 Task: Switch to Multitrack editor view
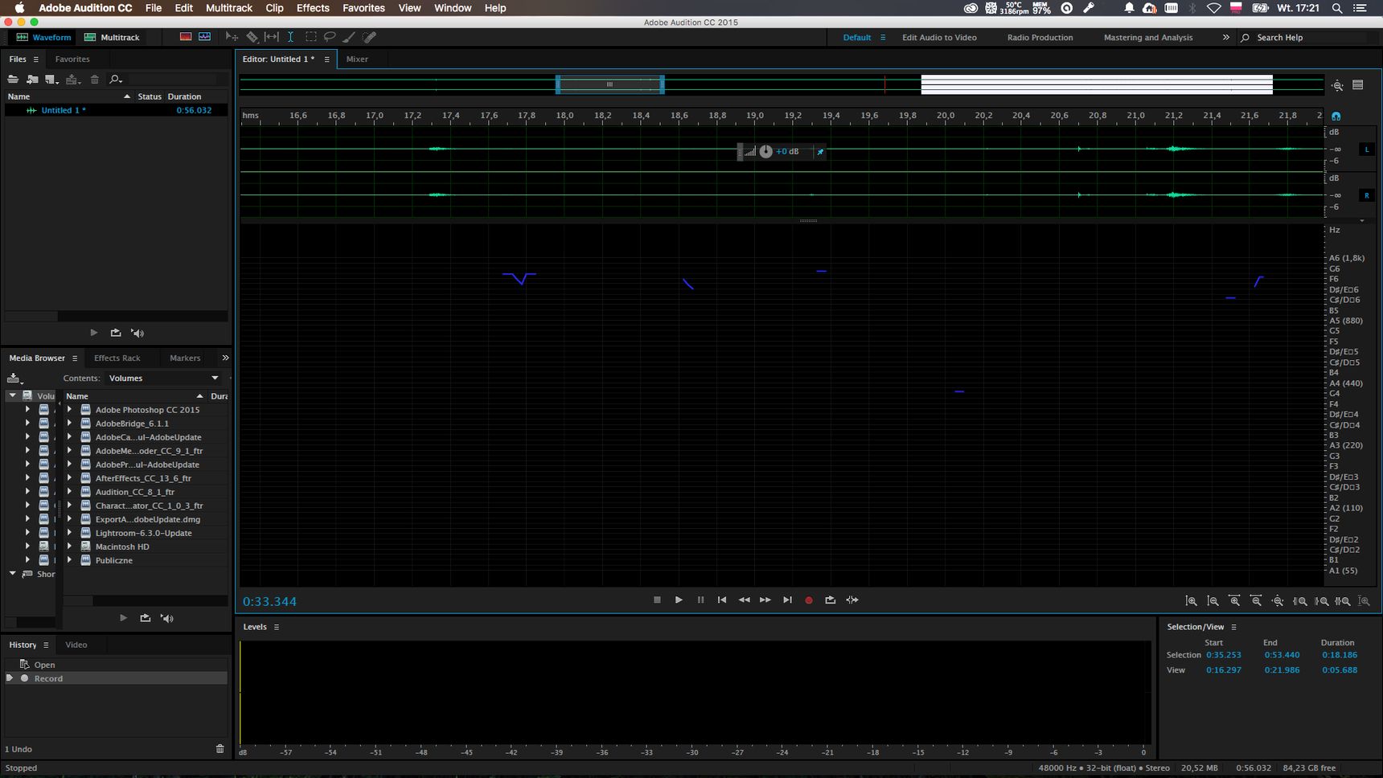click(x=112, y=37)
